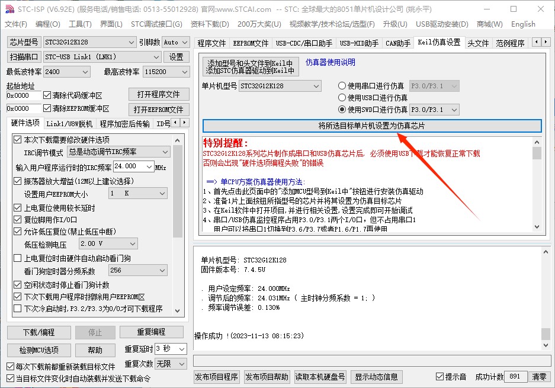This screenshot has height=388, width=555.
Task: Open 引脚数 Auto dropdown
Action: coord(176,42)
